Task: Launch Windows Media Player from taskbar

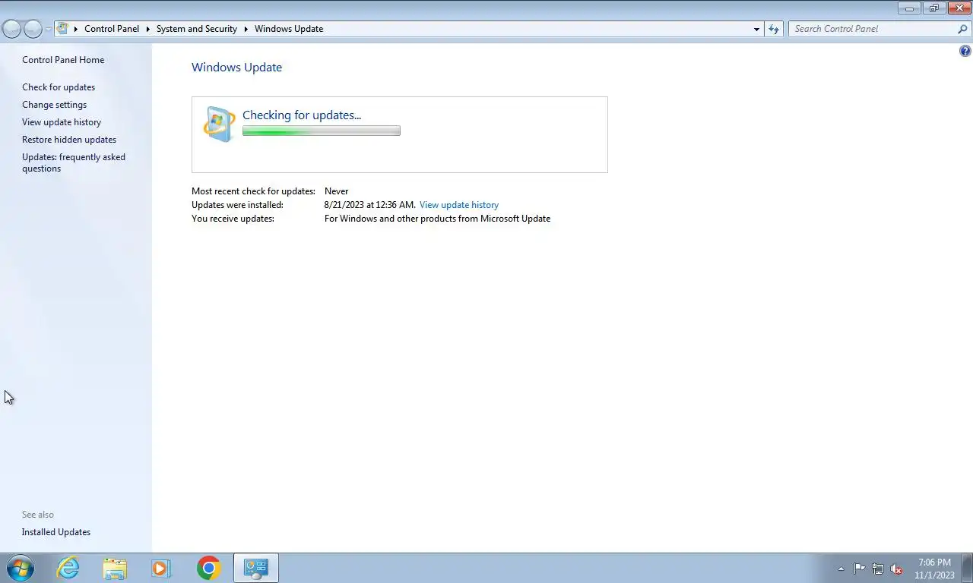Action: [x=161, y=568]
